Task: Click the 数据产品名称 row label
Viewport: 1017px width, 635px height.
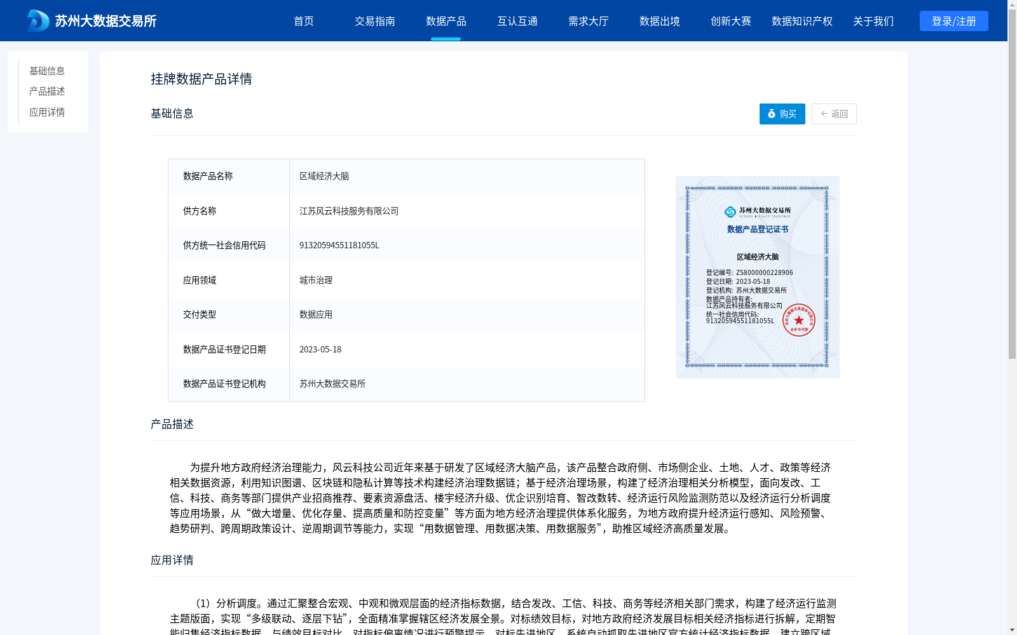Action: [208, 176]
